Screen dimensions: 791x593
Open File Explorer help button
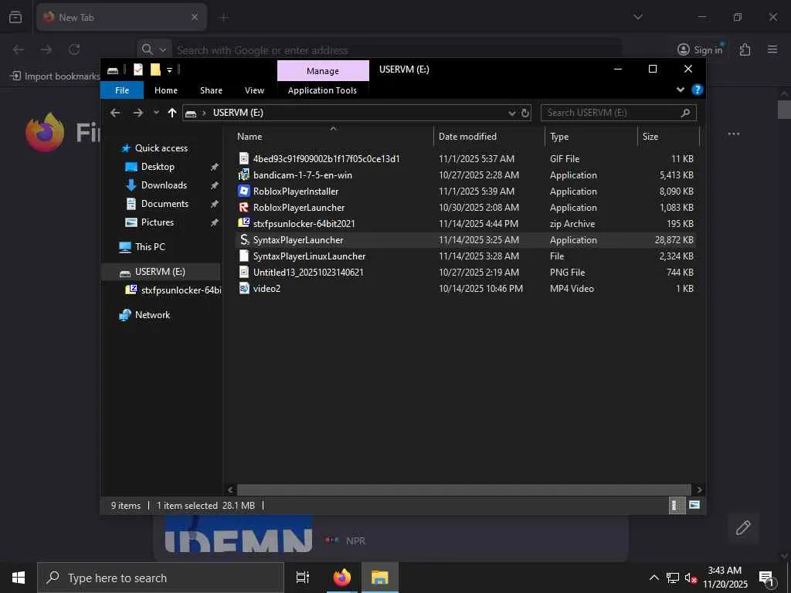pyautogui.click(x=698, y=90)
